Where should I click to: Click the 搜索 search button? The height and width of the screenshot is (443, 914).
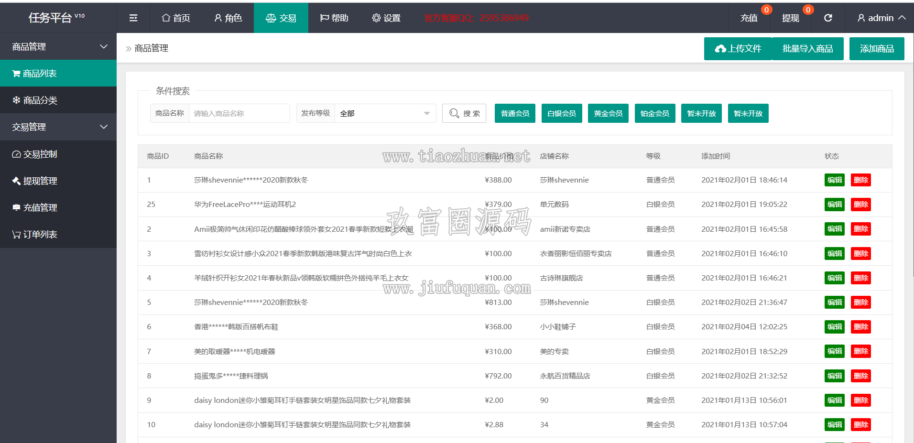pos(464,113)
